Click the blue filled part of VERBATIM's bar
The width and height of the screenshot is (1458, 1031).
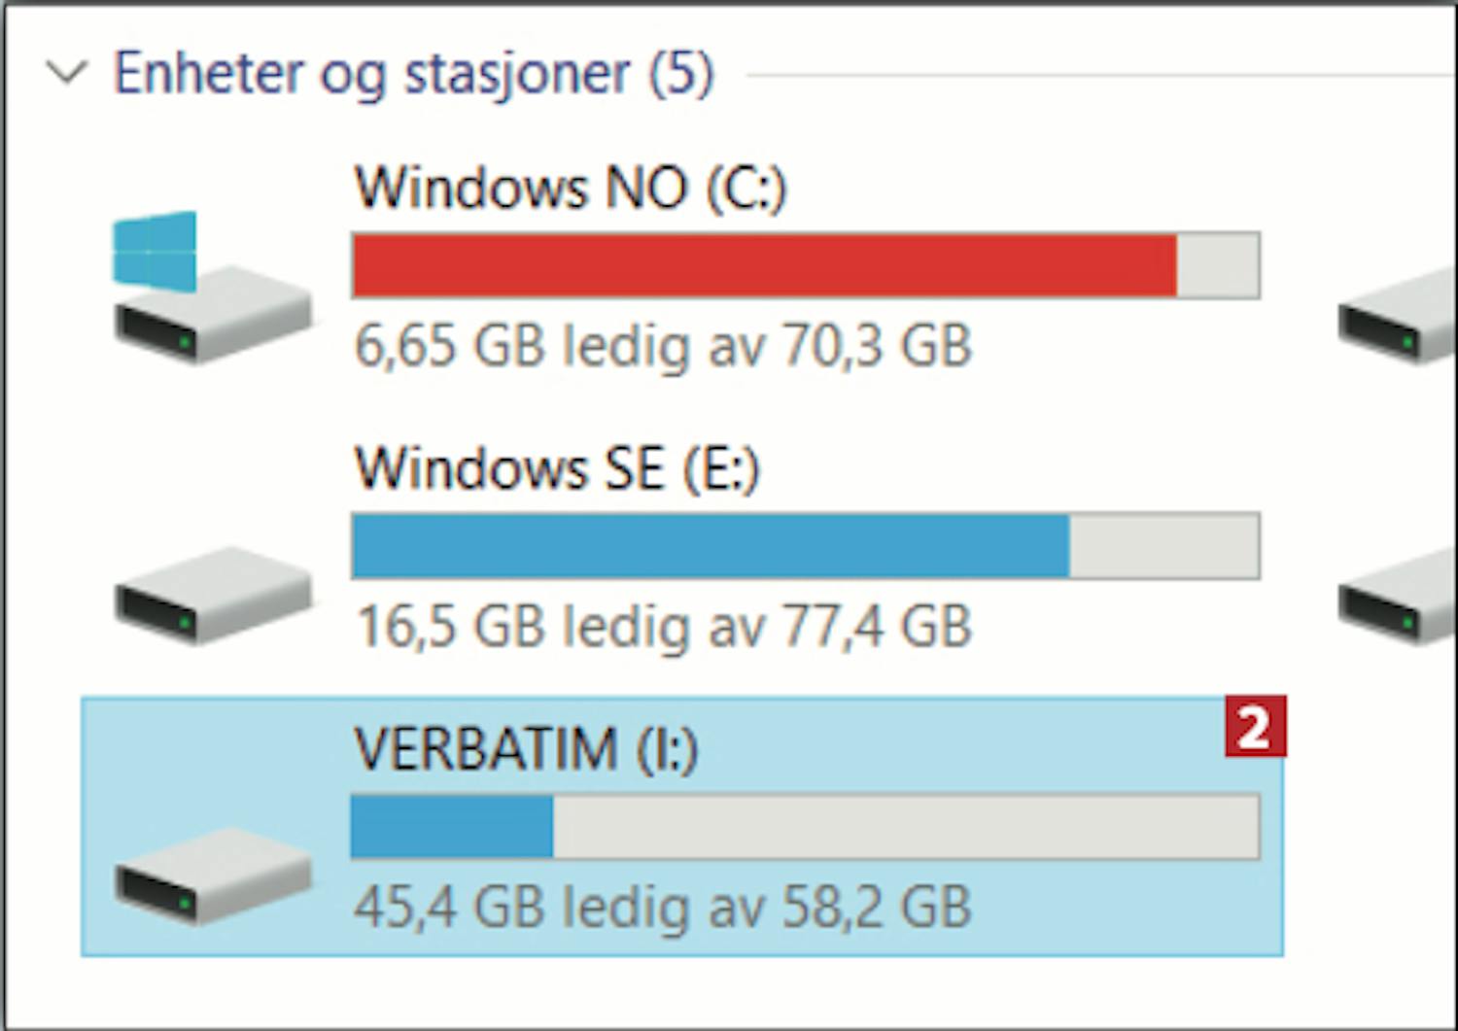click(452, 827)
